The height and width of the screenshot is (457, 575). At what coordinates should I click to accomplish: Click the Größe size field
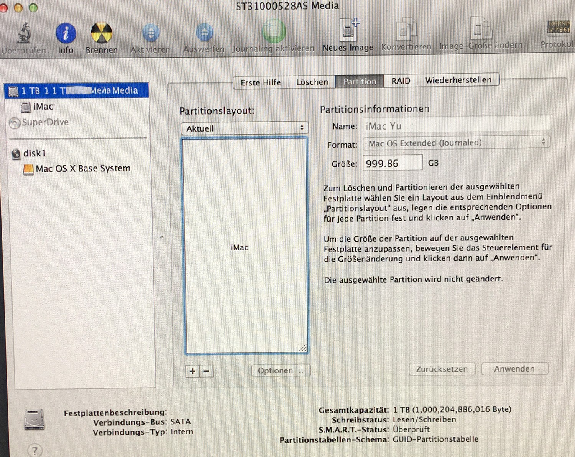click(x=393, y=163)
